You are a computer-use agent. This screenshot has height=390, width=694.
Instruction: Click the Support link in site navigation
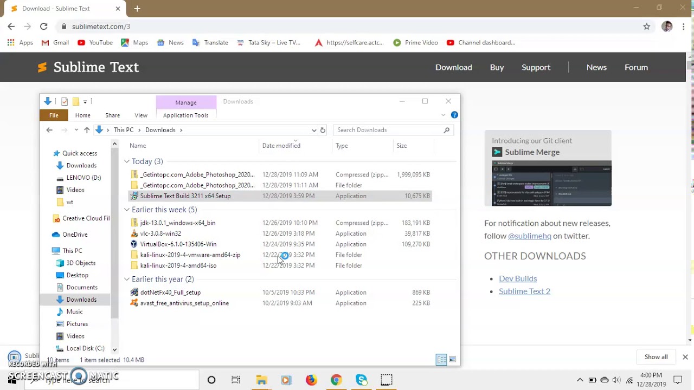tap(536, 67)
